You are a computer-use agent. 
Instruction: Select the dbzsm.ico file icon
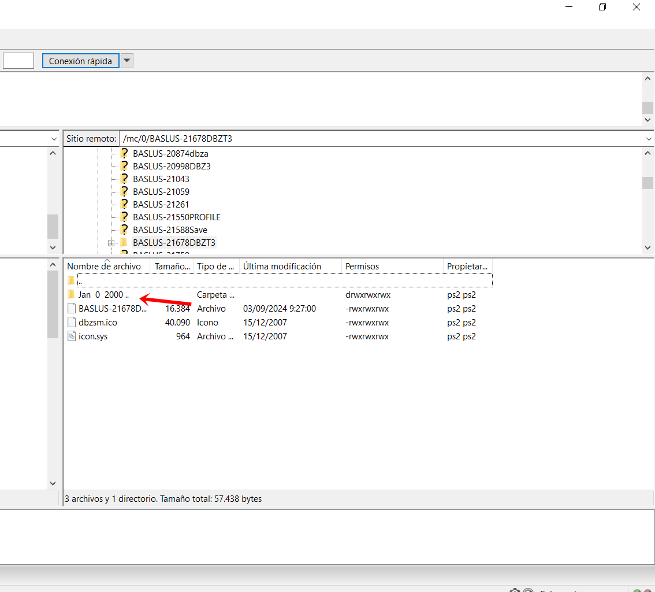click(x=71, y=323)
